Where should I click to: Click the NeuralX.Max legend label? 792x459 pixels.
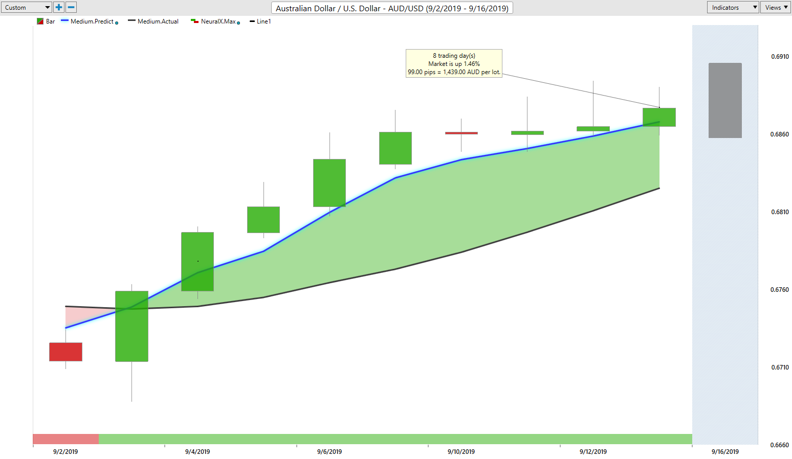pos(218,21)
